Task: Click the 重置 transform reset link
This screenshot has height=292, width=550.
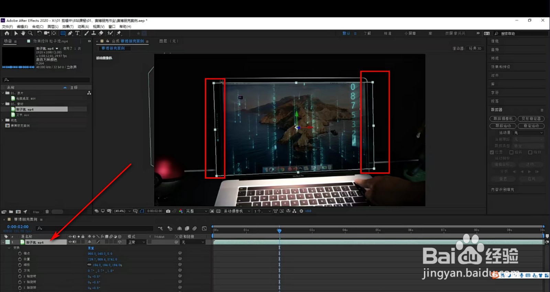Action: (91, 248)
